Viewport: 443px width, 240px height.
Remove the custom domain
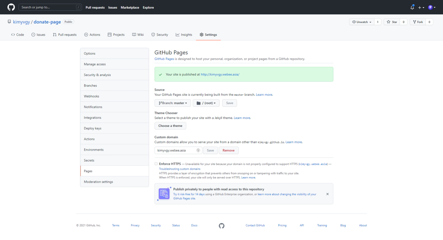[x=228, y=150]
